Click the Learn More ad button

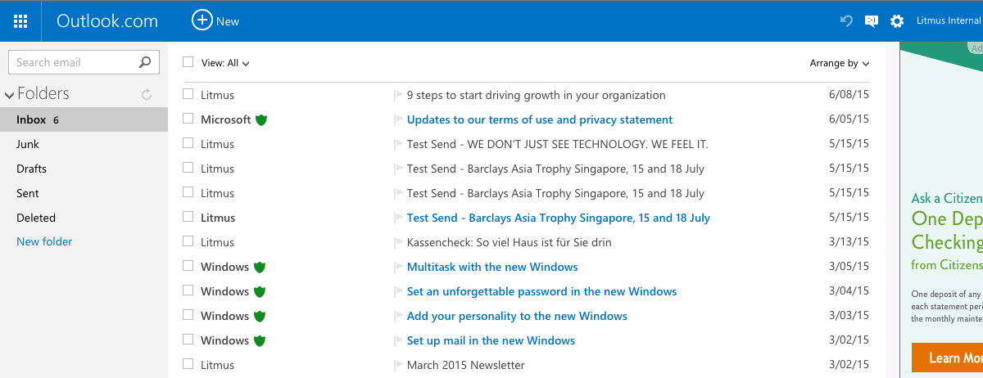point(947,358)
